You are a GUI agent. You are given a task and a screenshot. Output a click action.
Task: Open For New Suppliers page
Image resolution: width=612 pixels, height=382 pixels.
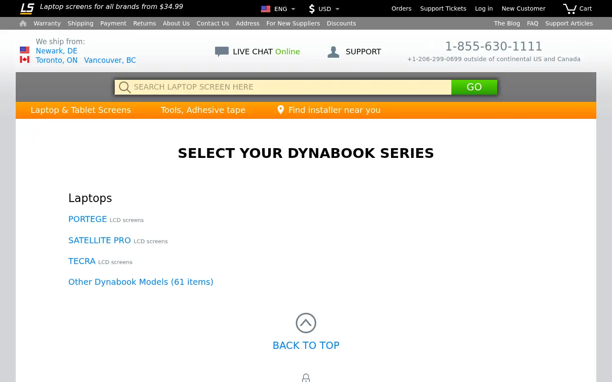click(x=293, y=23)
